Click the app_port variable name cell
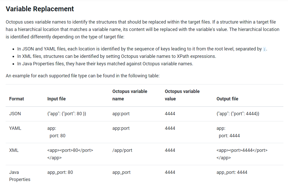This screenshot has width=288, height=190. point(121,173)
